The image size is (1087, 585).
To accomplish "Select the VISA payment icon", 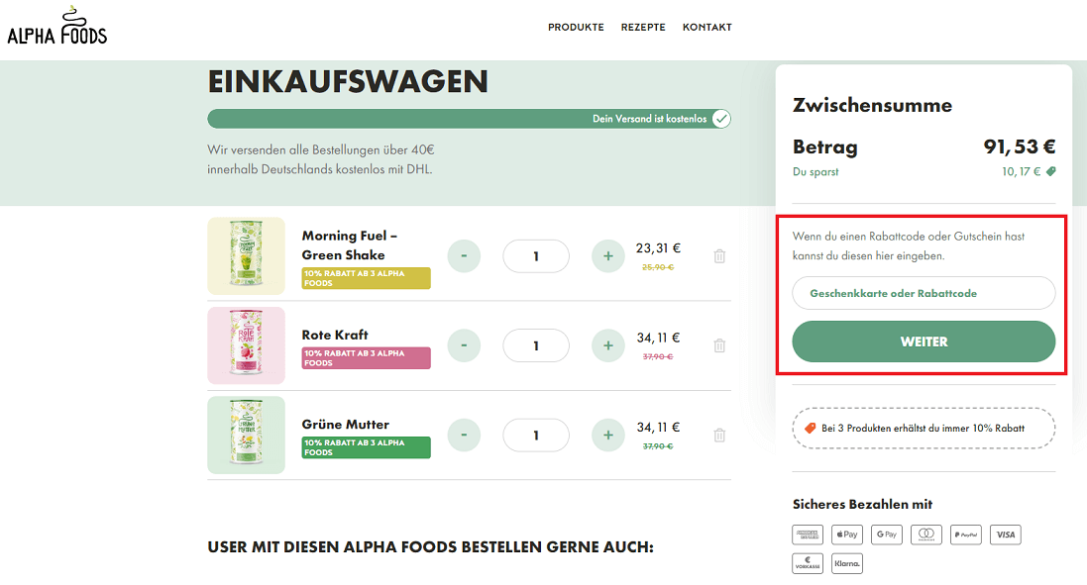I will 1005,535.
